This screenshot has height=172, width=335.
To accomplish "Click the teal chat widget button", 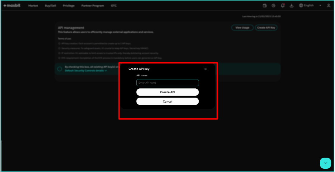I will coord(325,163).
